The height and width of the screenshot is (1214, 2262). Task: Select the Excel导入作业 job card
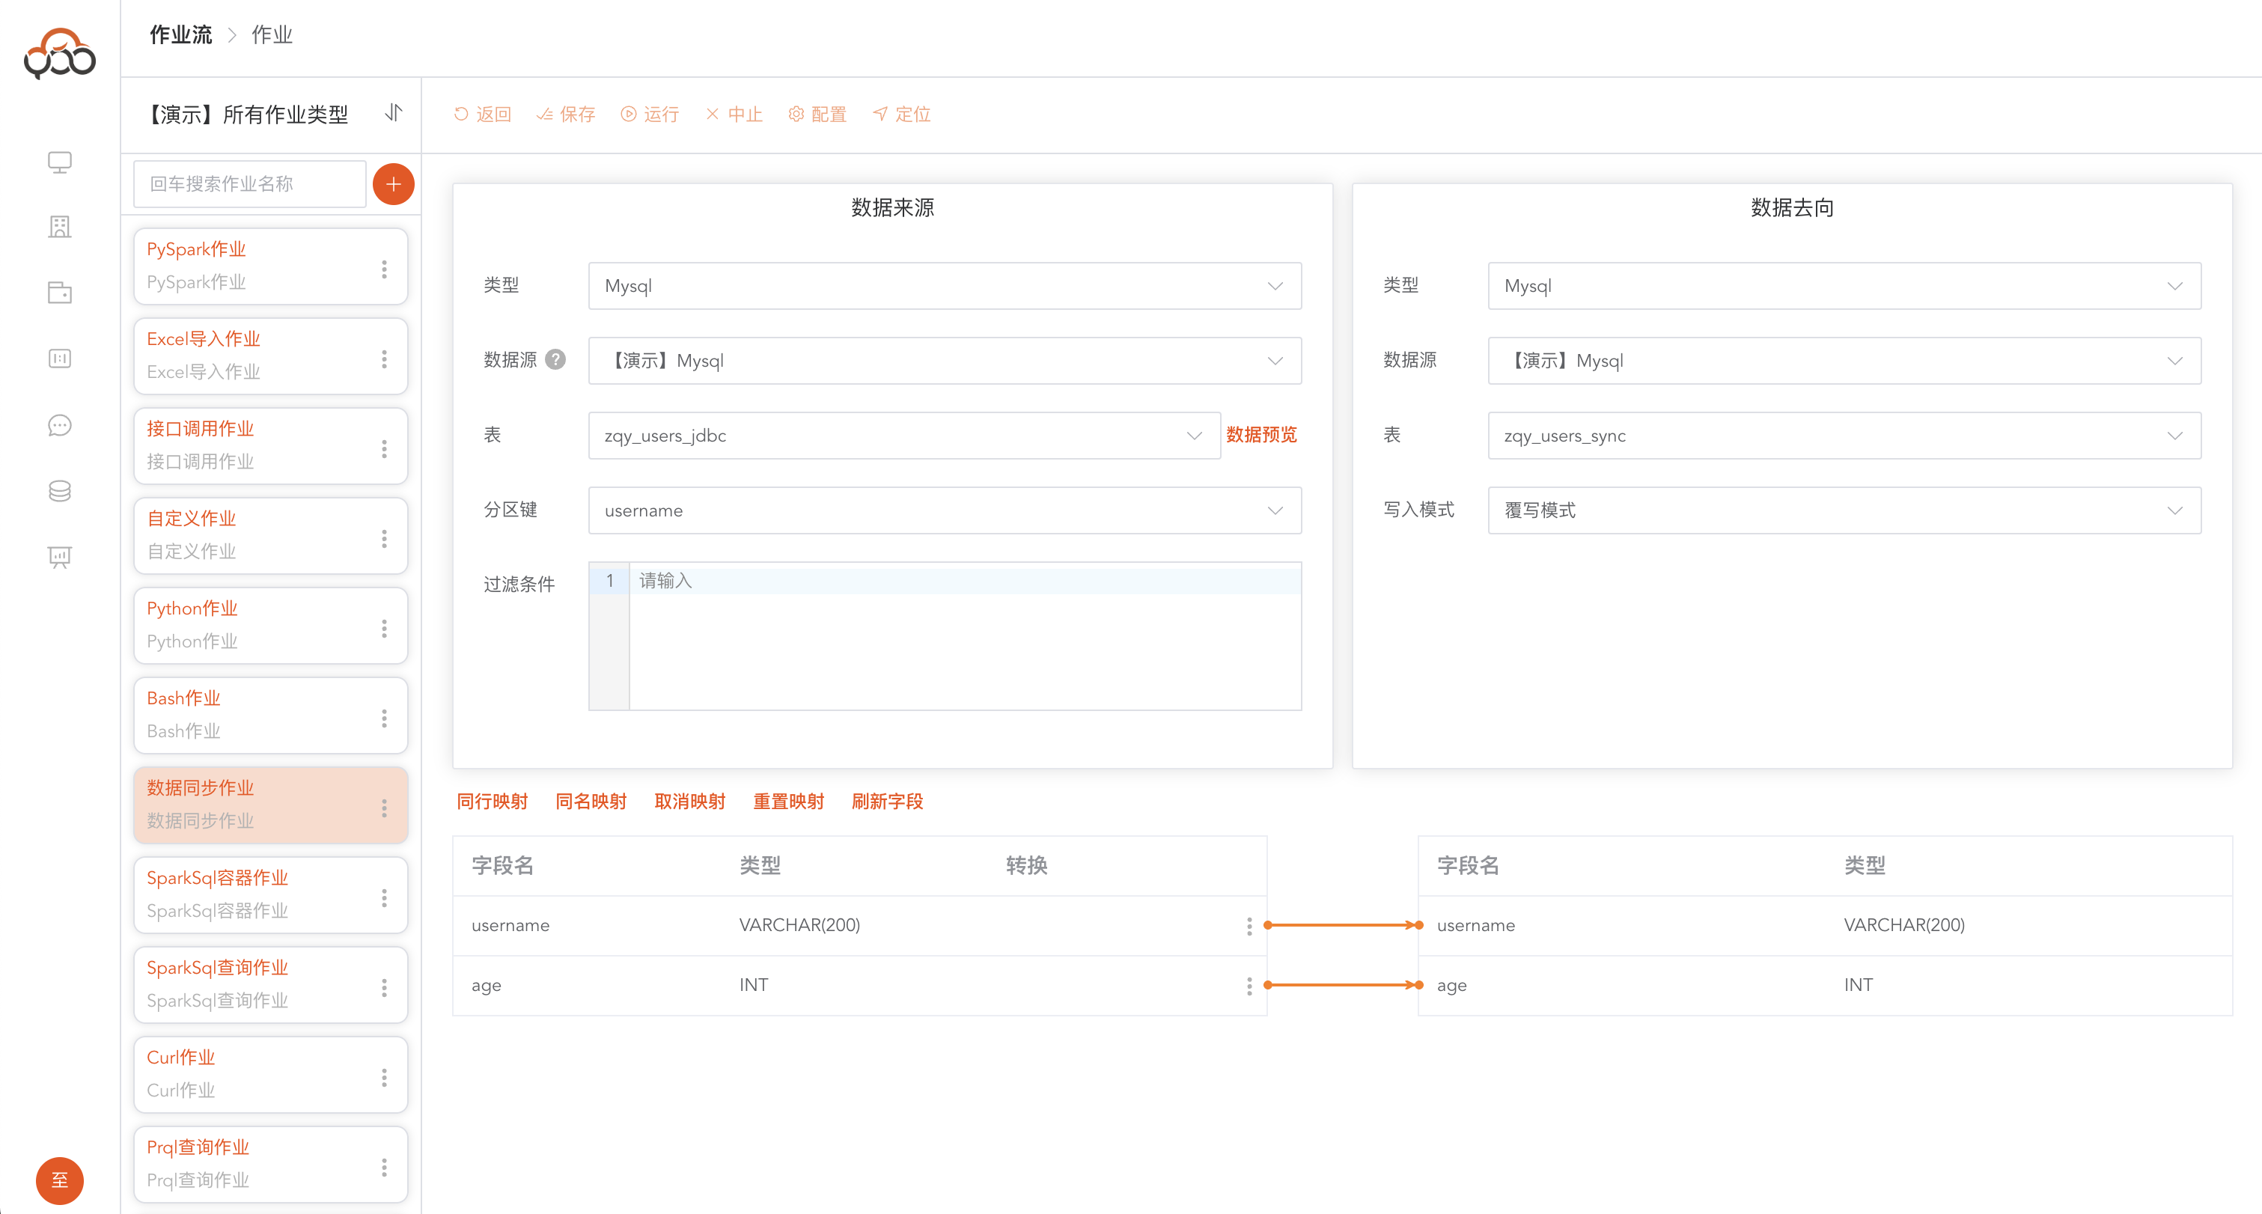click(x=270, y=356)
